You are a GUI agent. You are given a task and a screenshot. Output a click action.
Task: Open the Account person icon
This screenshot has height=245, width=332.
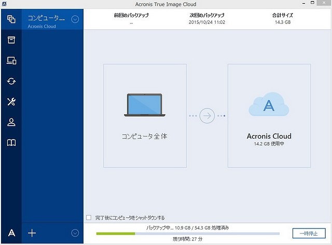coord(11,122)
